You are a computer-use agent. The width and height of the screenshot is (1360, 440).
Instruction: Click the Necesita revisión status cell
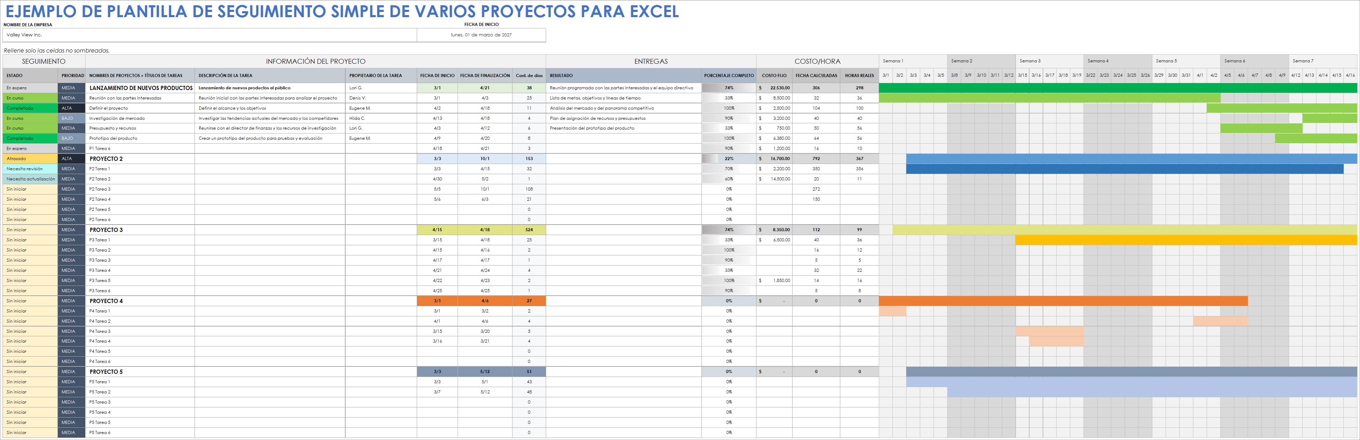click(x=28, y=169)
